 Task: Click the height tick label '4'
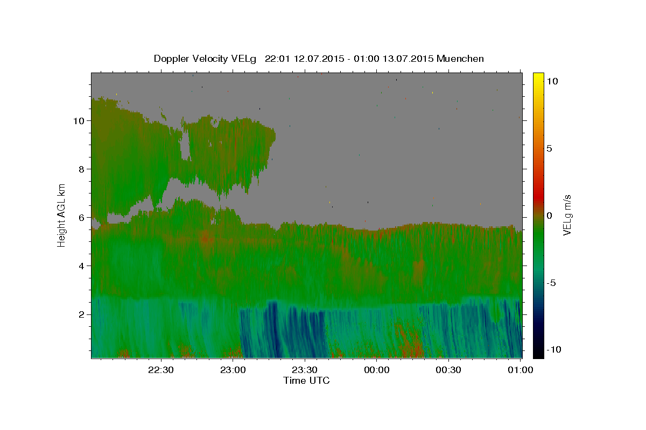point(82,266)
